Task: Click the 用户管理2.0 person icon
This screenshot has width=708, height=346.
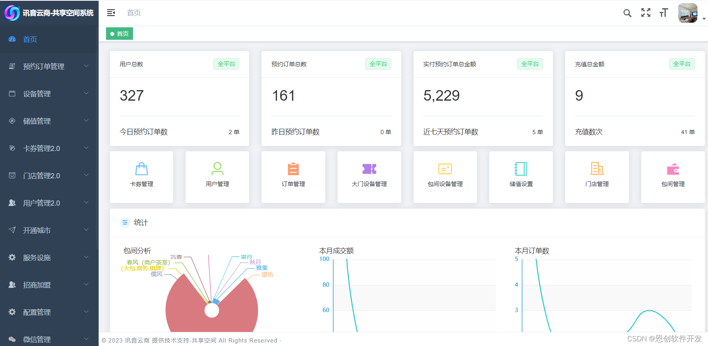Action: click(x=12, y=203)
